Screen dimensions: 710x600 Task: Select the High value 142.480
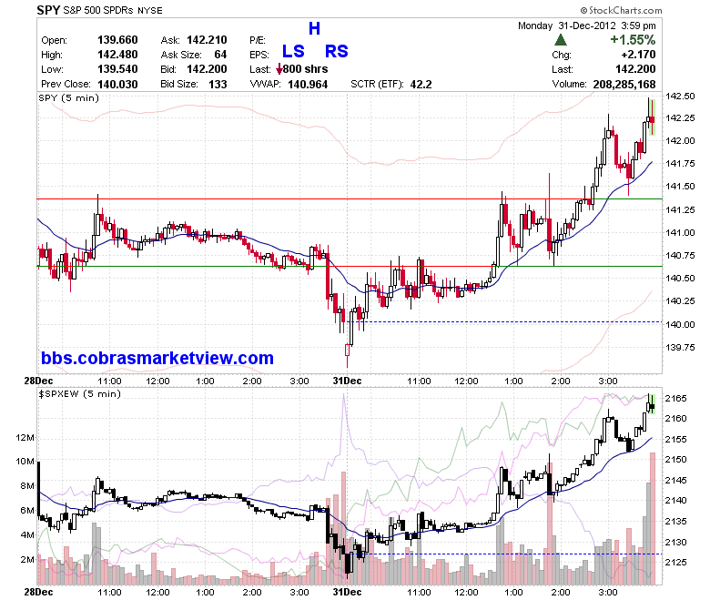tap(117, 55)
